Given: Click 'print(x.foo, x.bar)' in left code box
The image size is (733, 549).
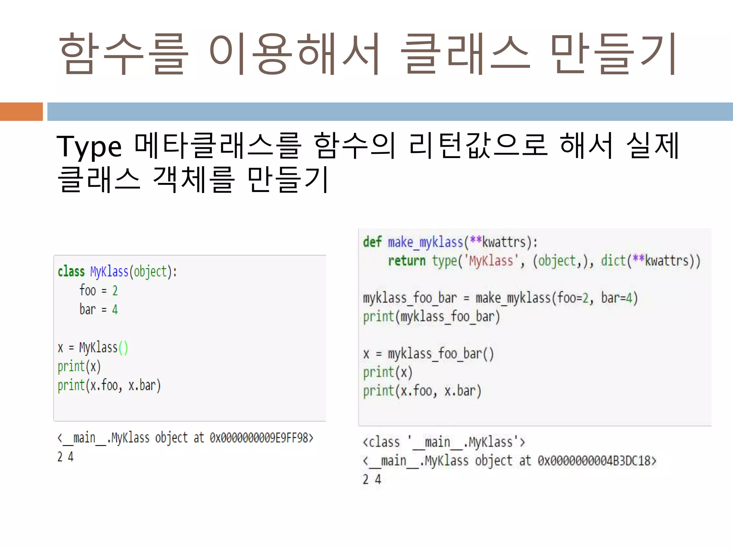Looking at the screenshot, I should pyautogui.click(x=109, y=386).
